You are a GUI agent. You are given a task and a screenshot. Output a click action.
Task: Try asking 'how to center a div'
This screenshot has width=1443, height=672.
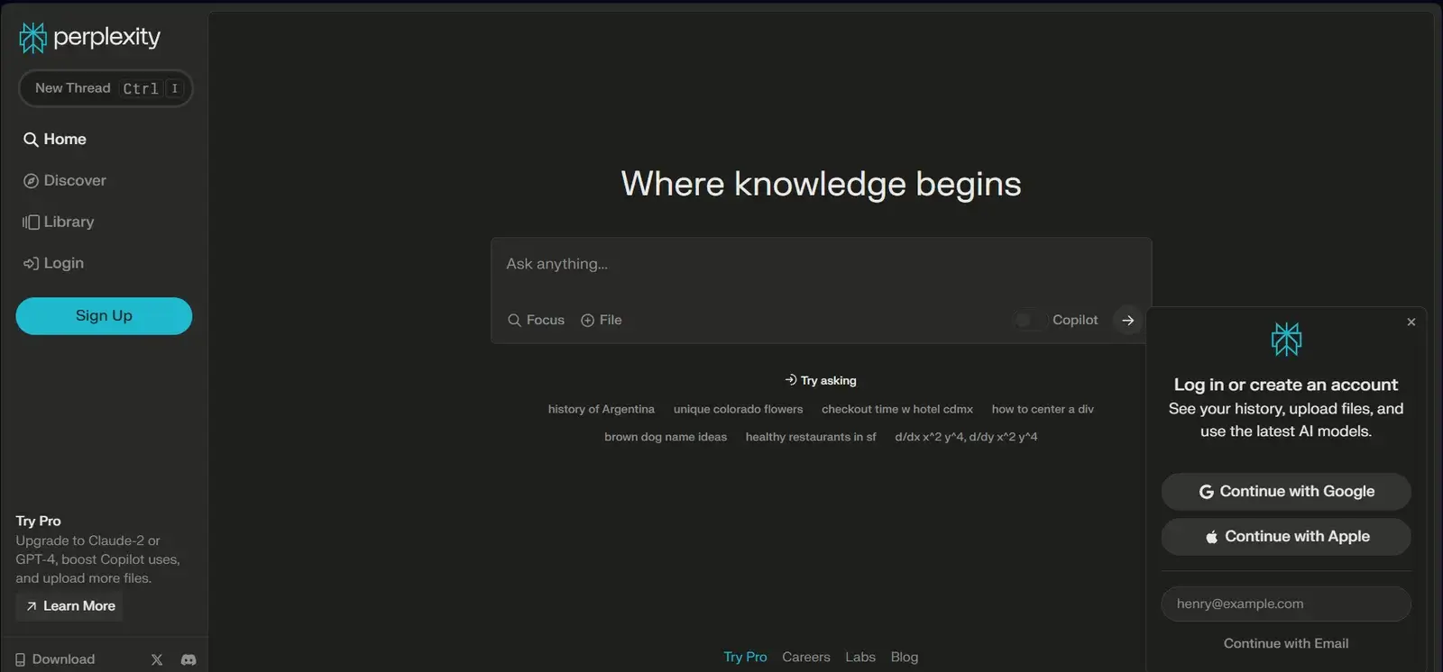click(x=1043, y=409)
